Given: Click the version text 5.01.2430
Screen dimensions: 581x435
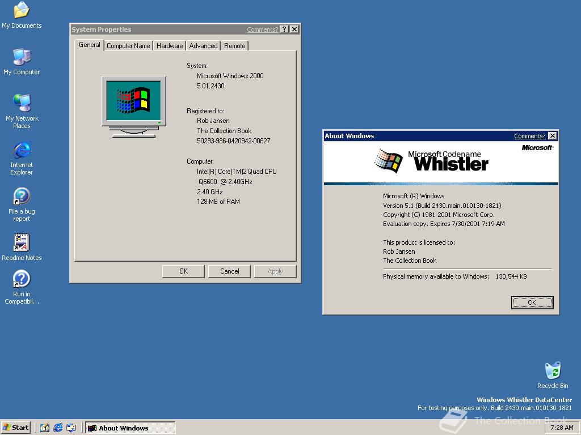Looking at the screenshot, I should pyautogui.click(x=210, y=86).
